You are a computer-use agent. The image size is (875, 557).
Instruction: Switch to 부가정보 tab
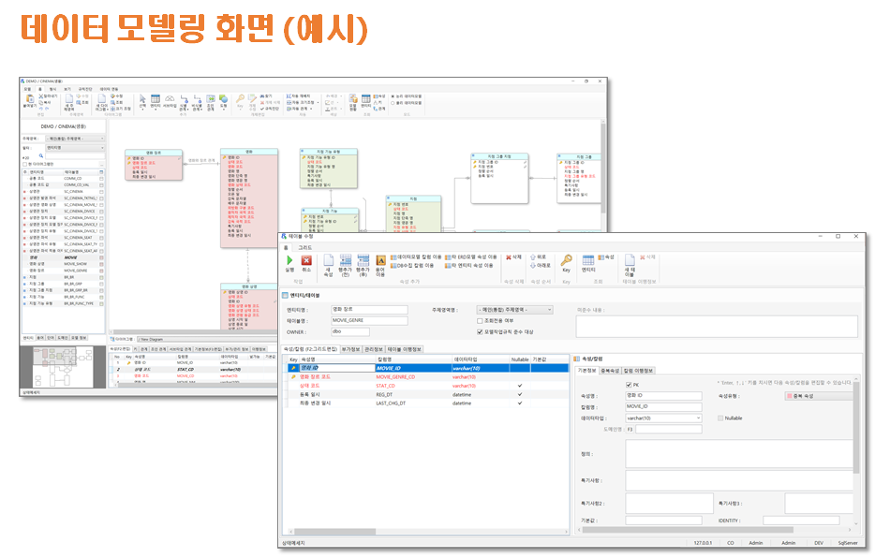350,349
